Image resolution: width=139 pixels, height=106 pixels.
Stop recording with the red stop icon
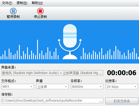40,11
